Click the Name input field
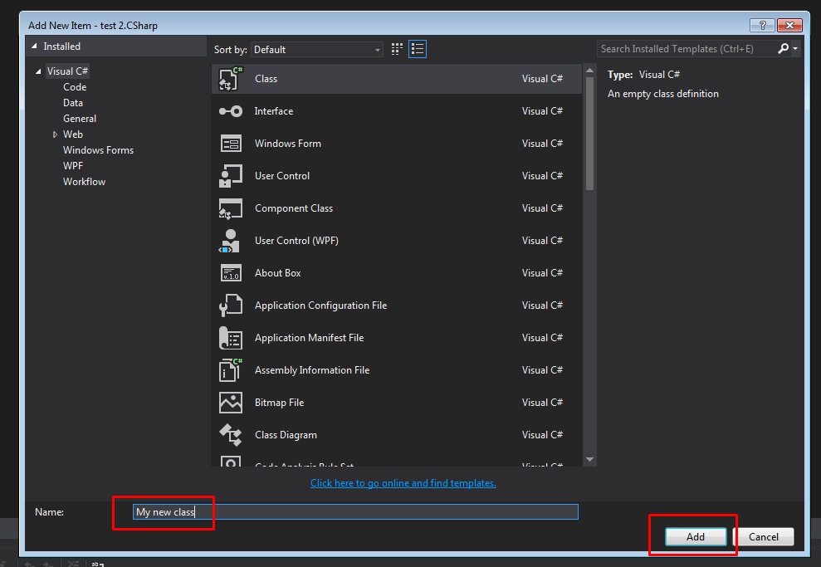 tap(355, 511)
